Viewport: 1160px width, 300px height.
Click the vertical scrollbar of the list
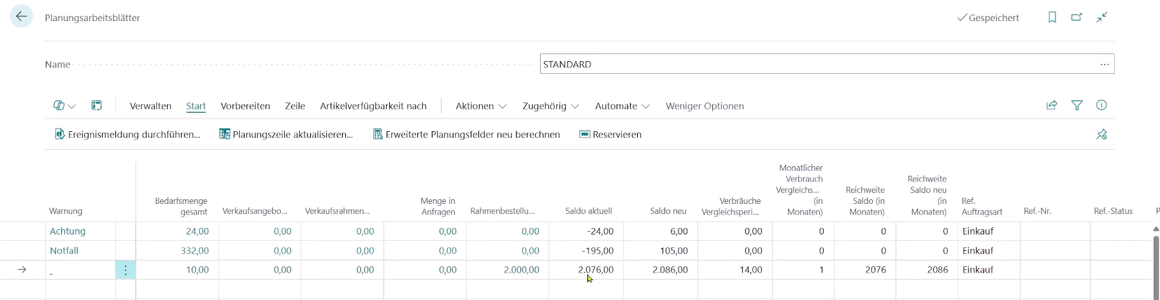1156,267
